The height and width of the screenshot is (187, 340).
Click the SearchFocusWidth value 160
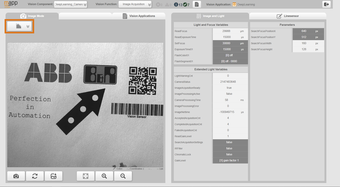point(308,43)
